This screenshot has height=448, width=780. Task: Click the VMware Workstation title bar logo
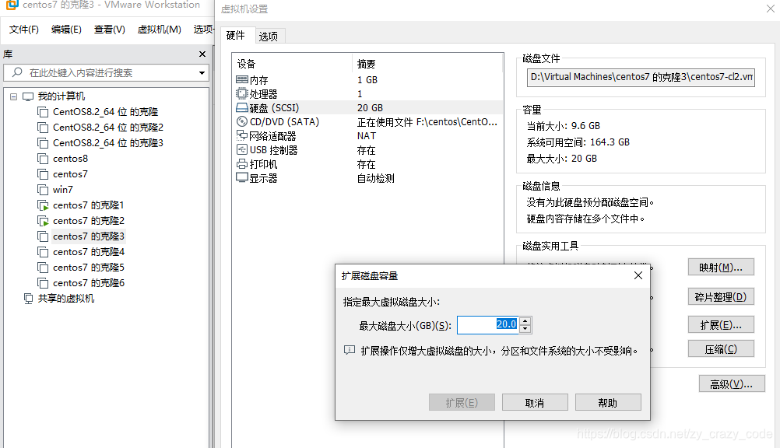(x=12, y=5)
